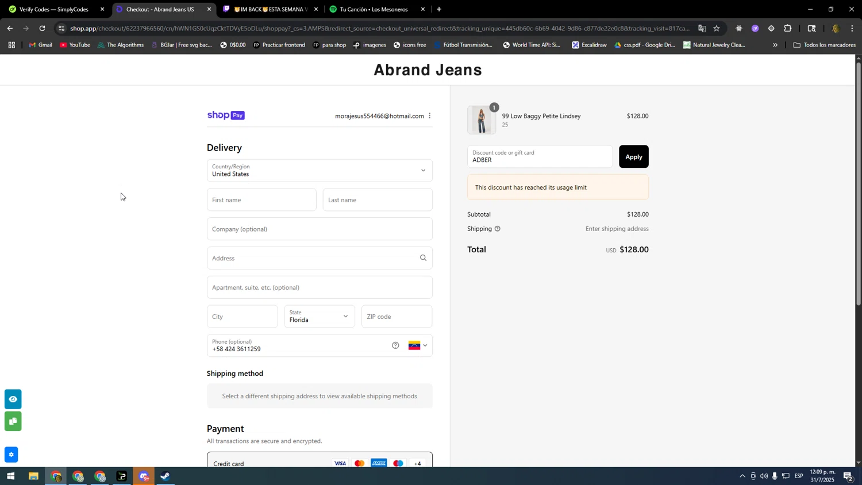Open Todos los marcadores folder

pyautogui.click(x=824, y=45)
